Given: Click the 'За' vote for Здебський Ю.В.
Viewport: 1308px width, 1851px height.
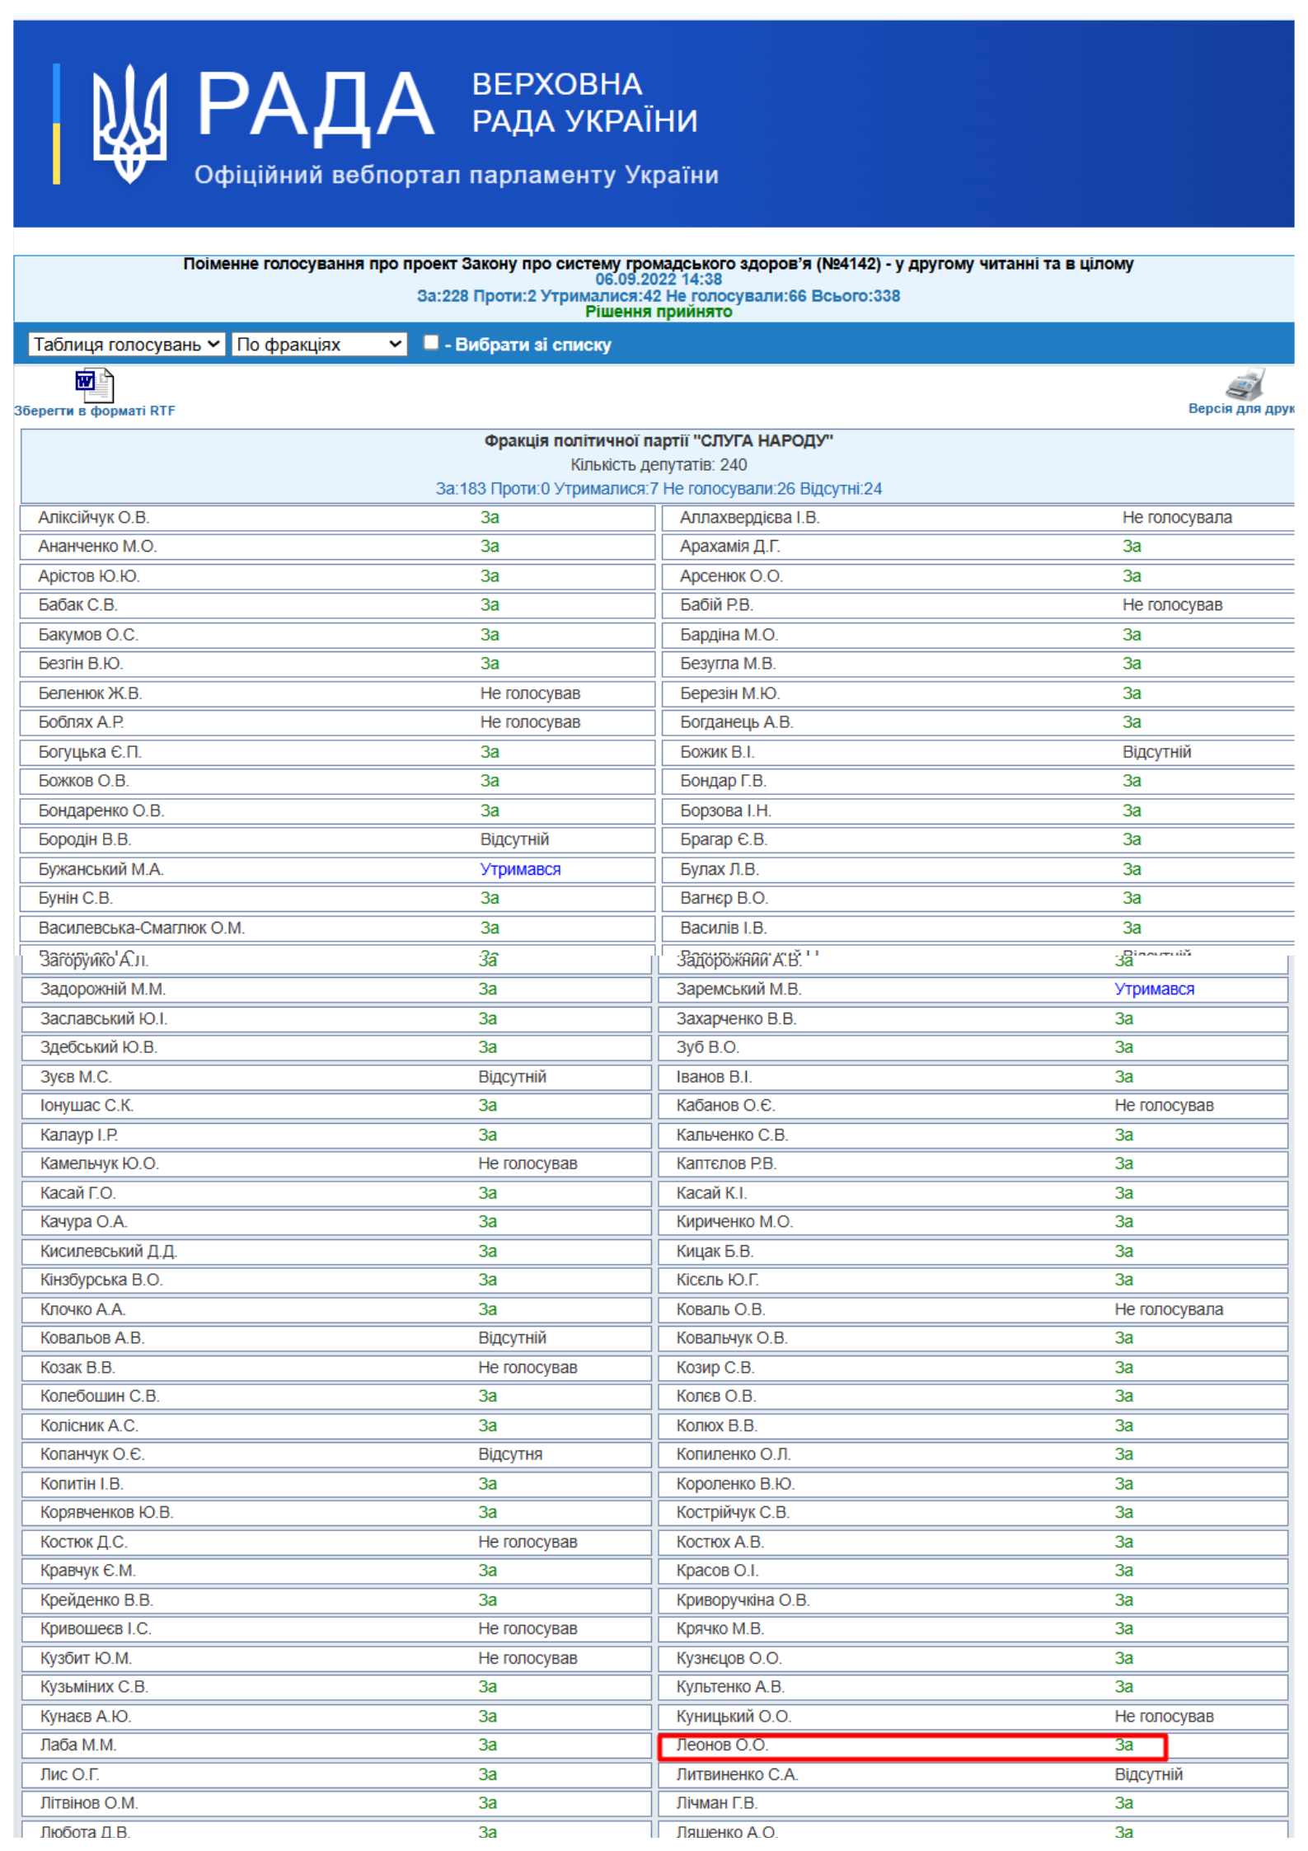Looking at the screenshot, I should click(x=487, y=1047).
